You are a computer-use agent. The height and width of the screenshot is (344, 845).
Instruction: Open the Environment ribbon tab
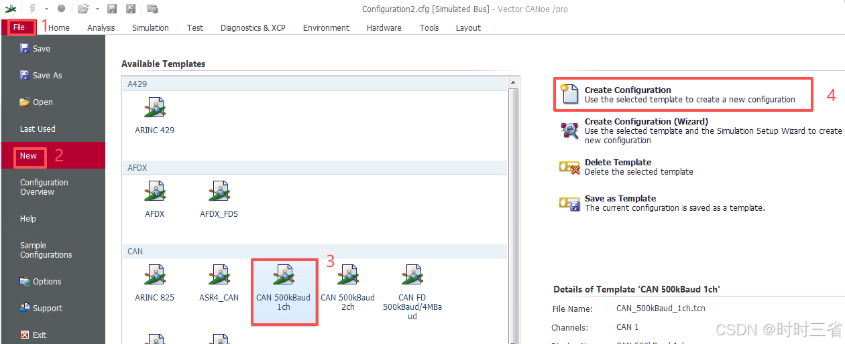click(x=326, y=27)
